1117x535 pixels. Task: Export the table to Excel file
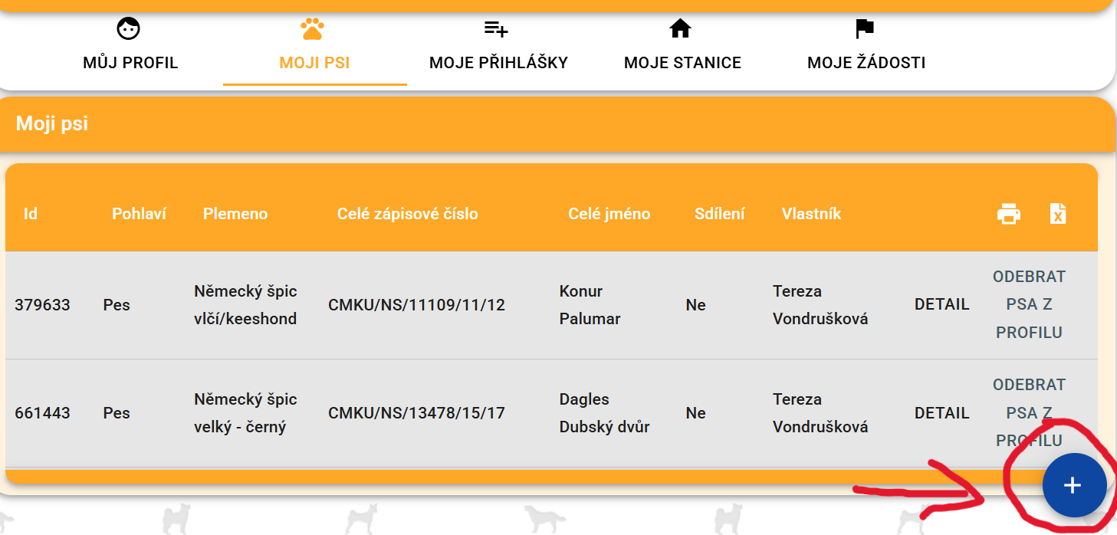pos(1058,214)
